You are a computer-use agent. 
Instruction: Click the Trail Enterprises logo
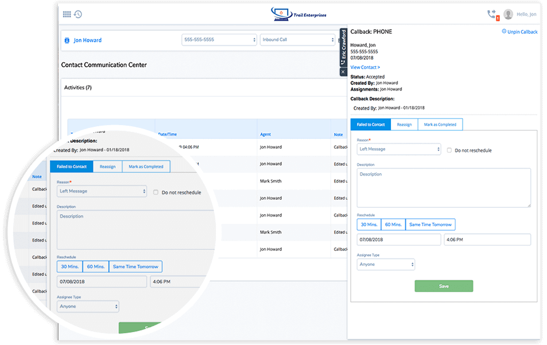(298, 14)
